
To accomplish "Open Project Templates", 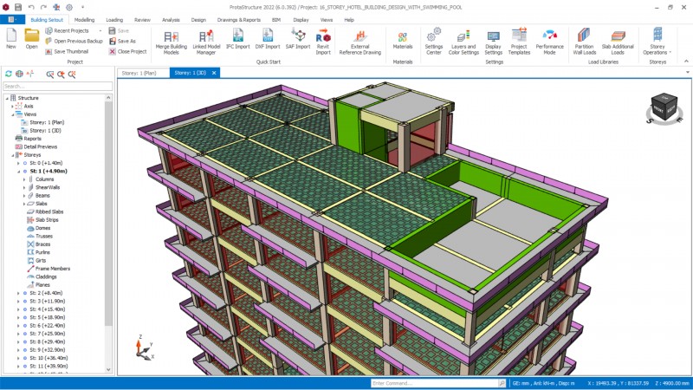I will point(519,42).
